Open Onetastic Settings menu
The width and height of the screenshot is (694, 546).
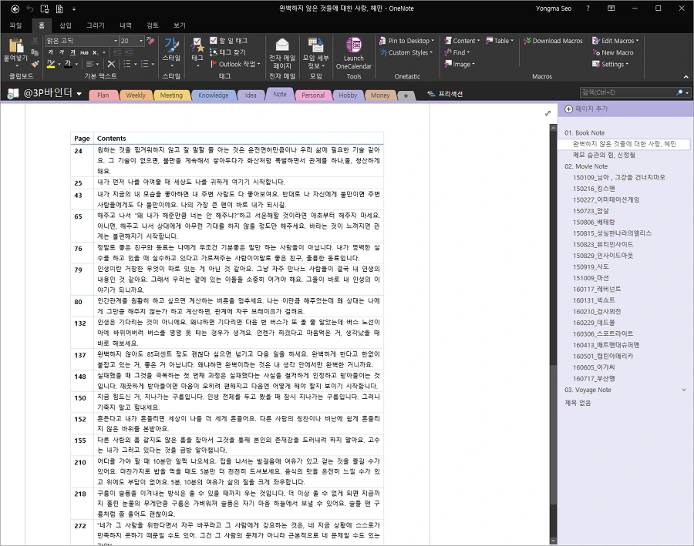611,64
